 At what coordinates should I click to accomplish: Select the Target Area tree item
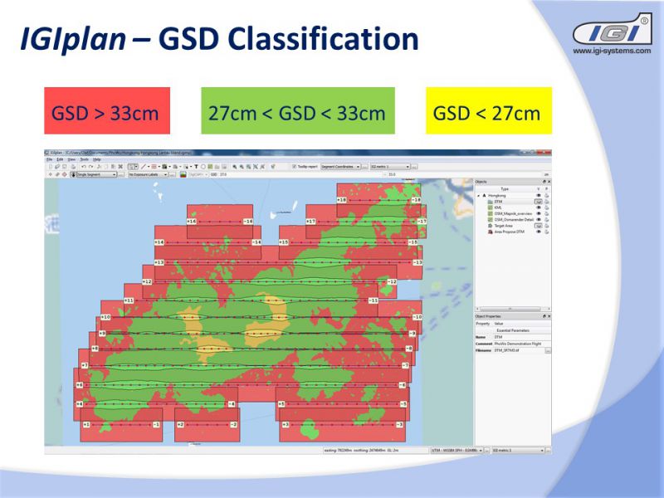click(x=504, y=226)
